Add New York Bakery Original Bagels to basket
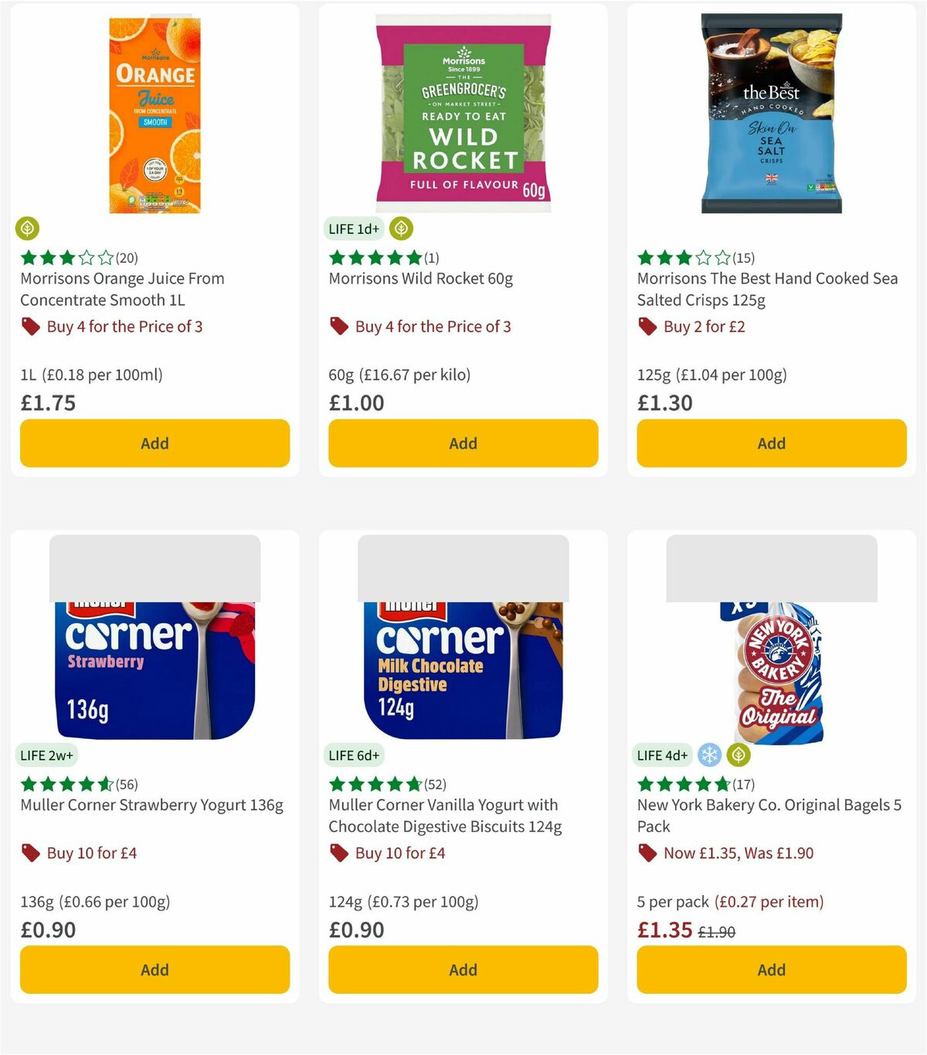 pyautogui.click(x=771, y=970)
